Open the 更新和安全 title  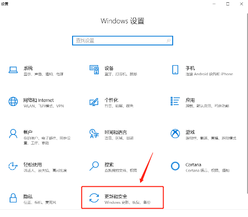click(116, 197)
